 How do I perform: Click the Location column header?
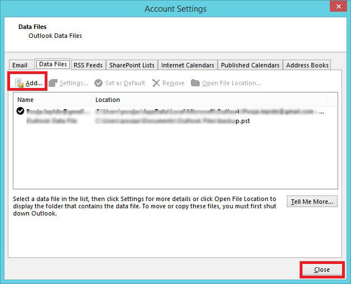click(x=210, y=100)
